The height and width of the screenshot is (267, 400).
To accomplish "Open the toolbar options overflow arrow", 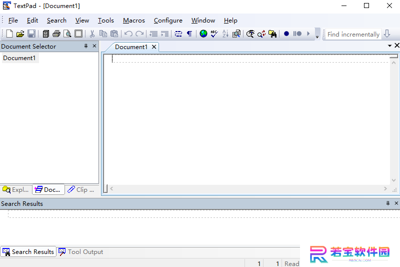I will (317, 34).
